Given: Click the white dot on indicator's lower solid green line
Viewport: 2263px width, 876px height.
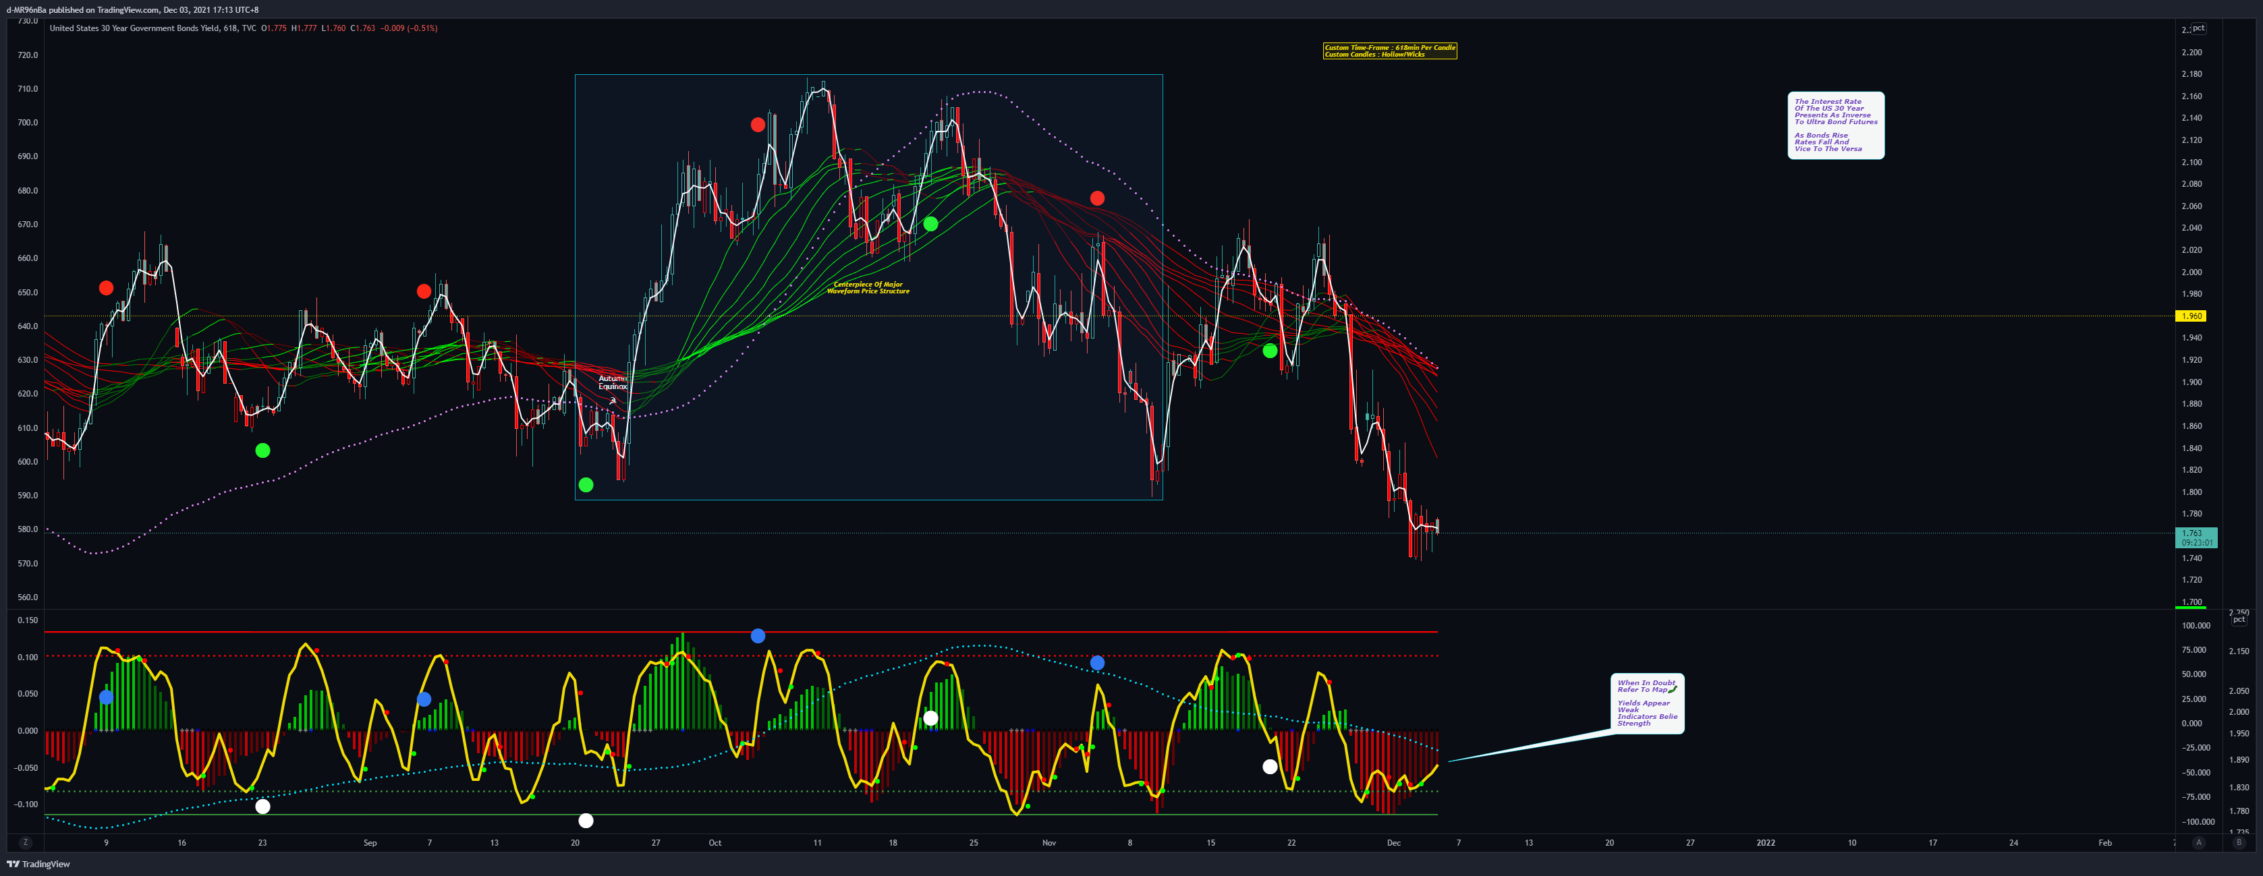Looking at the screenshot, I should click(586, 821).
